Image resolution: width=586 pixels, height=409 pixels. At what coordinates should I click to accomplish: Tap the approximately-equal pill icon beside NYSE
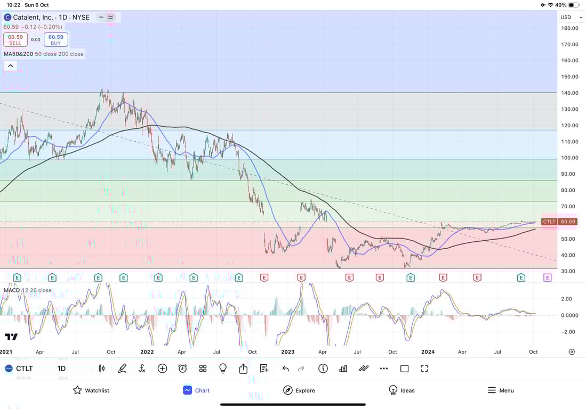(110, 17)
